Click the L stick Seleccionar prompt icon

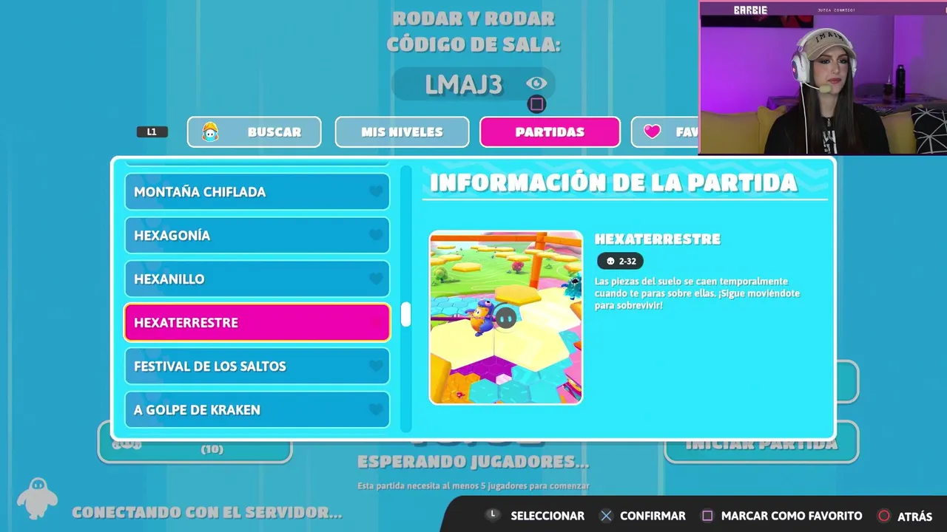tap(493, 515)
